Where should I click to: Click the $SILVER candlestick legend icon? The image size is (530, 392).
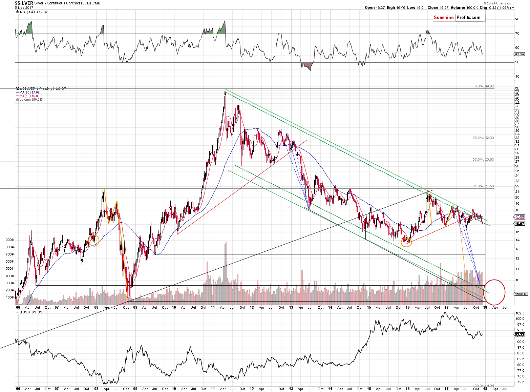(17, 88)
